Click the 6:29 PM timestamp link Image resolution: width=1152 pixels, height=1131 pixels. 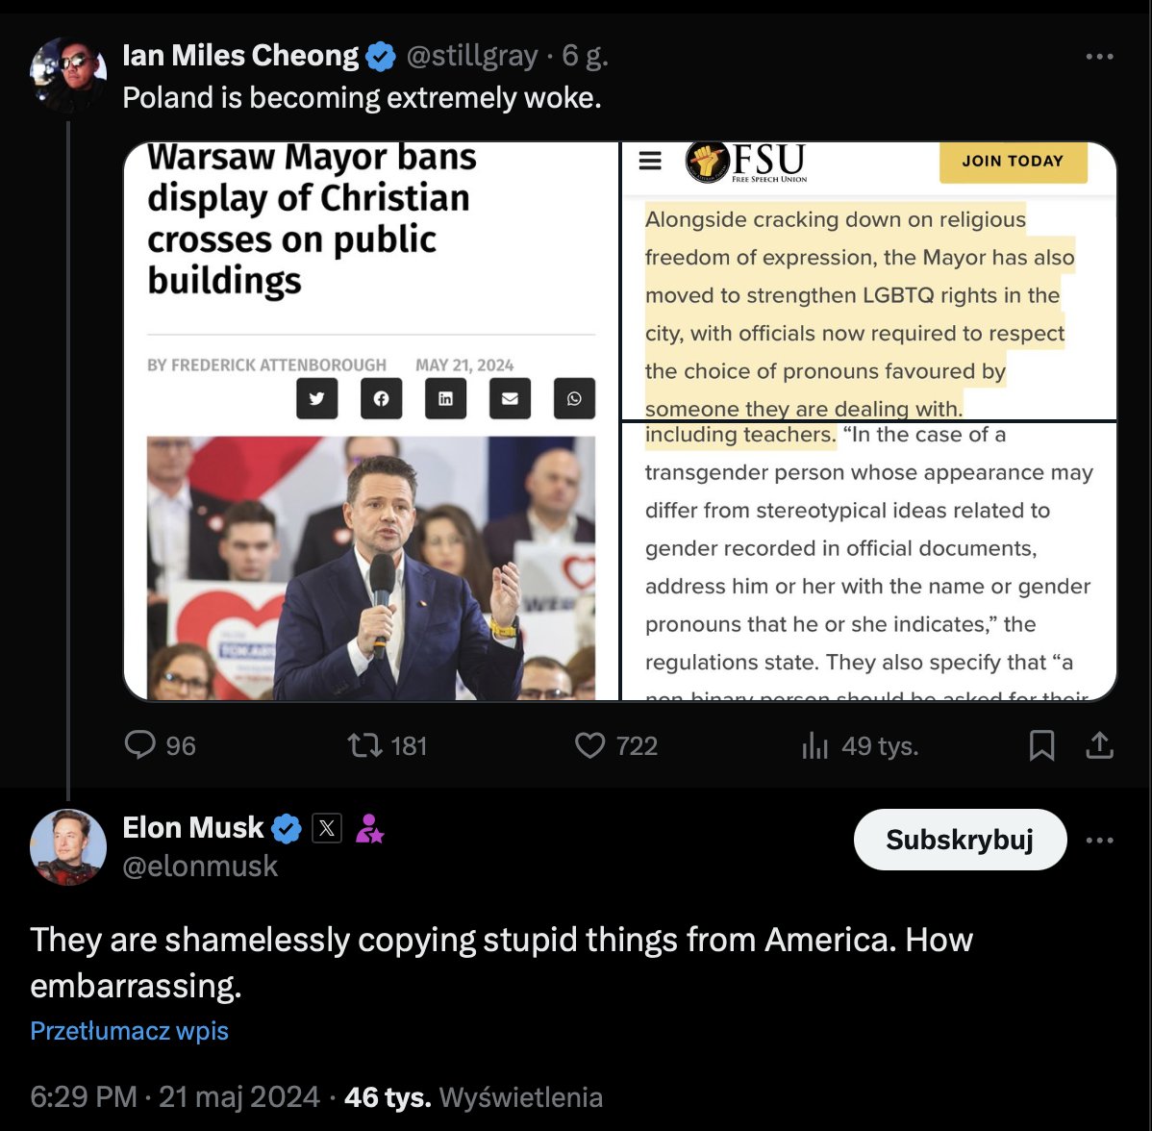pos(84,1097)
